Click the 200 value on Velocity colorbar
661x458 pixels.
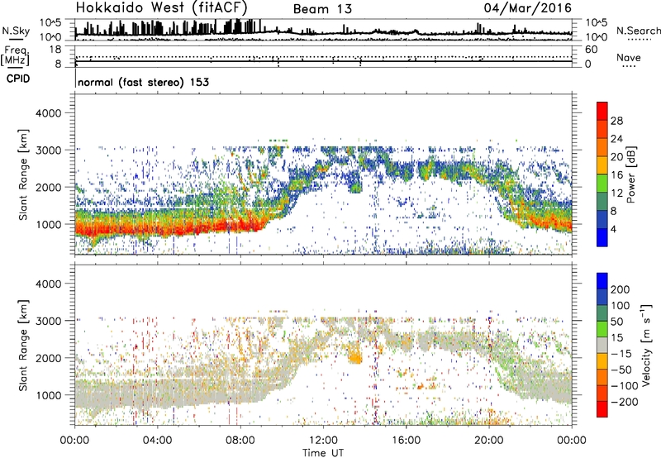[621, 289]
